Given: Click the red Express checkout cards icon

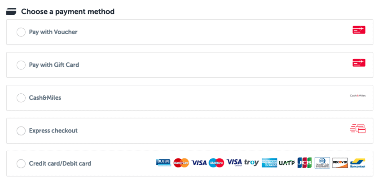Looking at the screenshot, I should click(358, 129).
